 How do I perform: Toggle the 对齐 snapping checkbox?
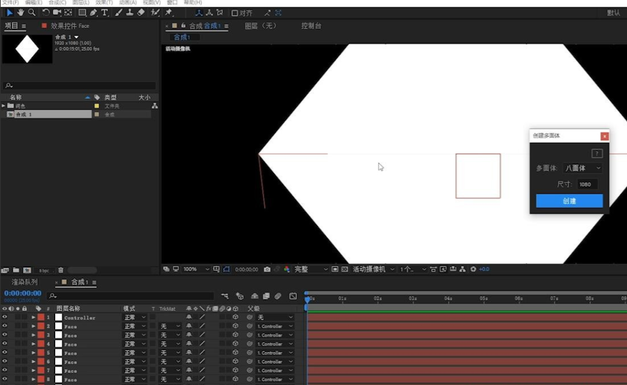click(x=235, y=13)
